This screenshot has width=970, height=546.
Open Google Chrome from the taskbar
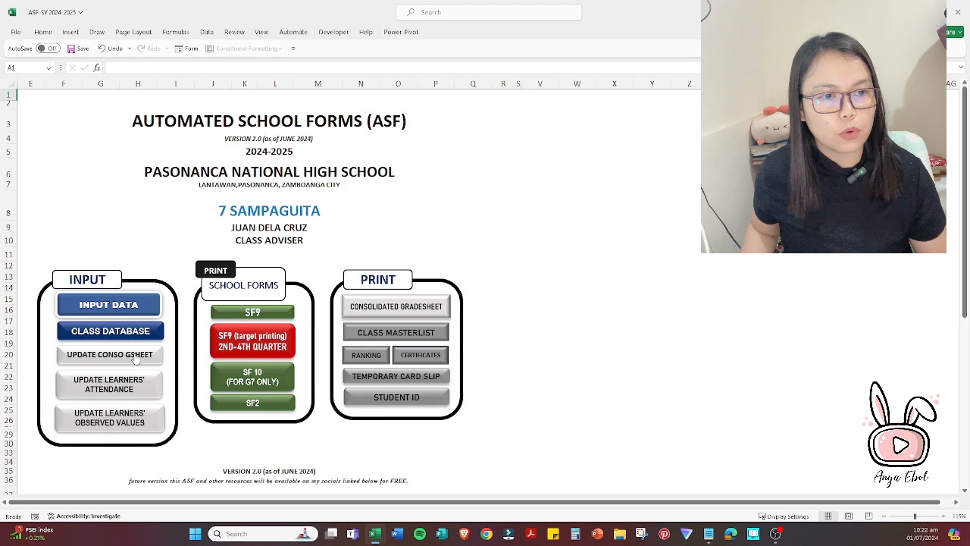(487, 534)
